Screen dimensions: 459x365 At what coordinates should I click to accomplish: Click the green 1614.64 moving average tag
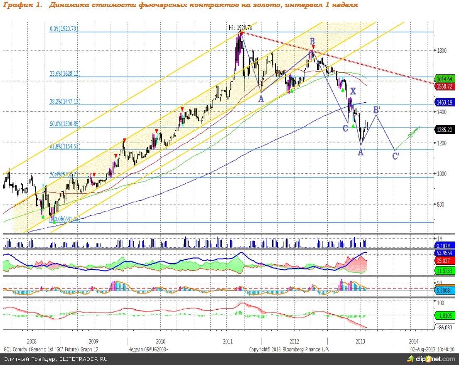click(445, 79)
